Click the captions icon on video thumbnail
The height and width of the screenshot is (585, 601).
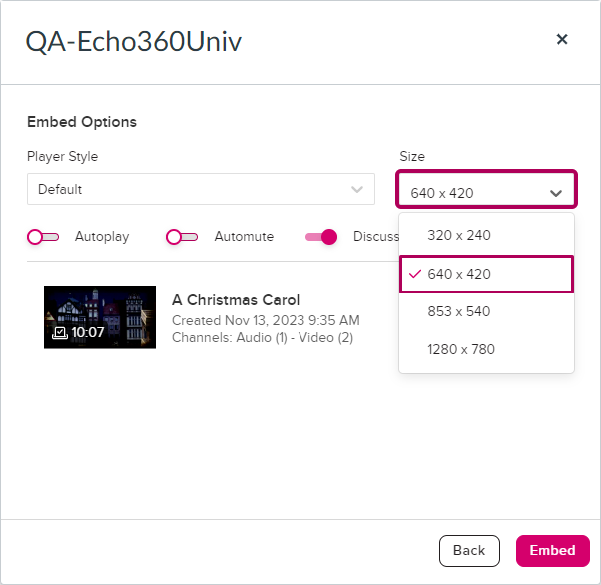59,332
